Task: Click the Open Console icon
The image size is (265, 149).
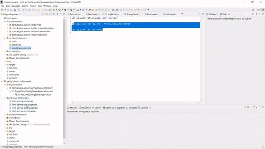Action: 254,107
